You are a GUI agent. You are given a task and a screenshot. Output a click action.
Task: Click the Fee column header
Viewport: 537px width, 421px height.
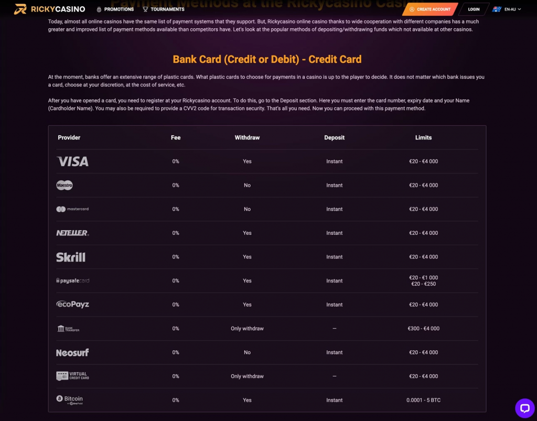176,137
